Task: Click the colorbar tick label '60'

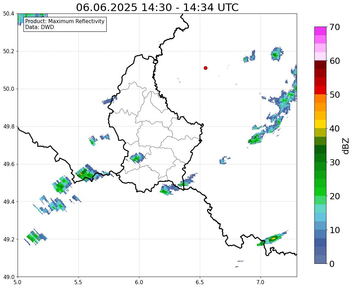Action: (334, 61)
